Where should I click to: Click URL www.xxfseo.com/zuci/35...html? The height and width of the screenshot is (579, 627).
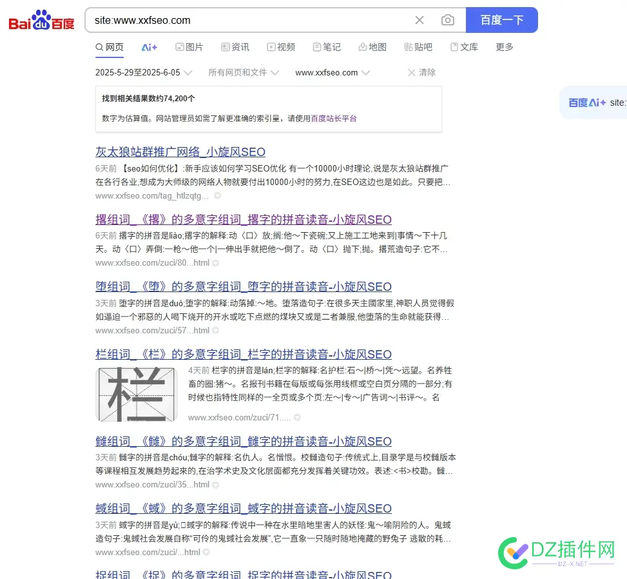point(152,485)
